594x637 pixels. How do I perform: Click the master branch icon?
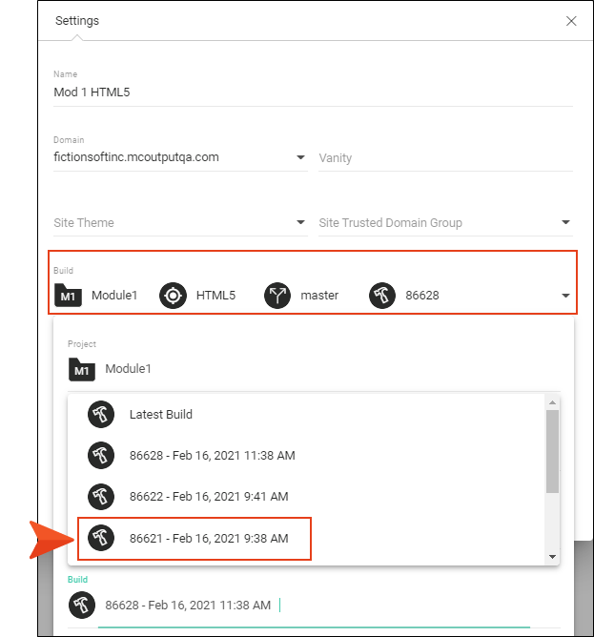tap(277, 296)
